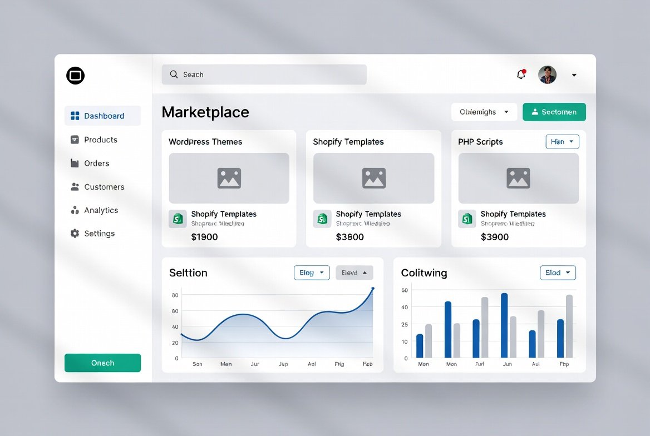This screenshot has height=436, width=650.
Task: Click the Onech button at the sidebar bottom
Action: [102, 363]
